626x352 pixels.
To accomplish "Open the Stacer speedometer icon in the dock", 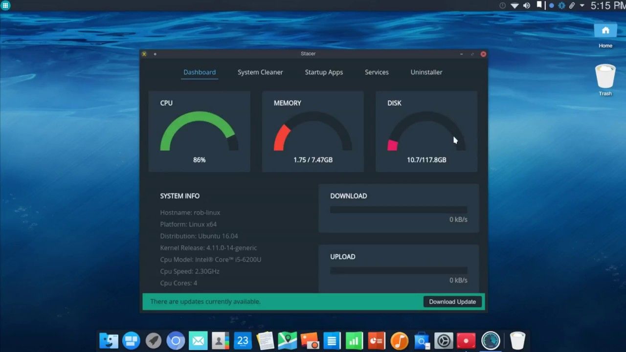I will tap(491, 340).
